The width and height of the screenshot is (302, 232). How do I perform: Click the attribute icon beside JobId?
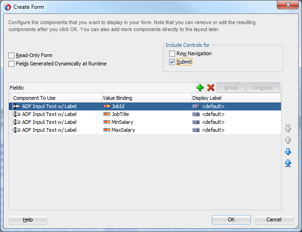click(x=107, y=106)
